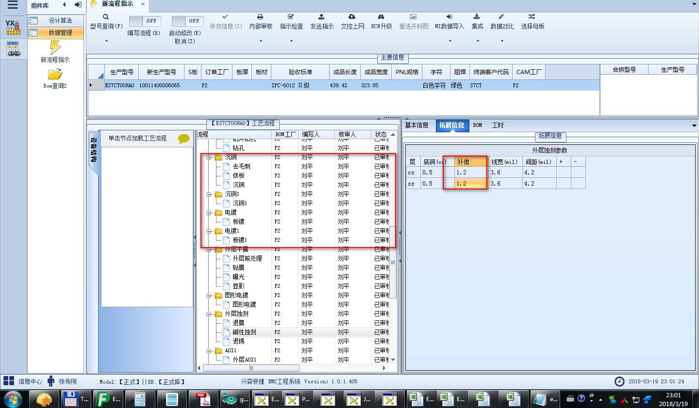Collapse the 图形电镀 folder node
The image size is (699, 408).
click(x=209, y=296)
